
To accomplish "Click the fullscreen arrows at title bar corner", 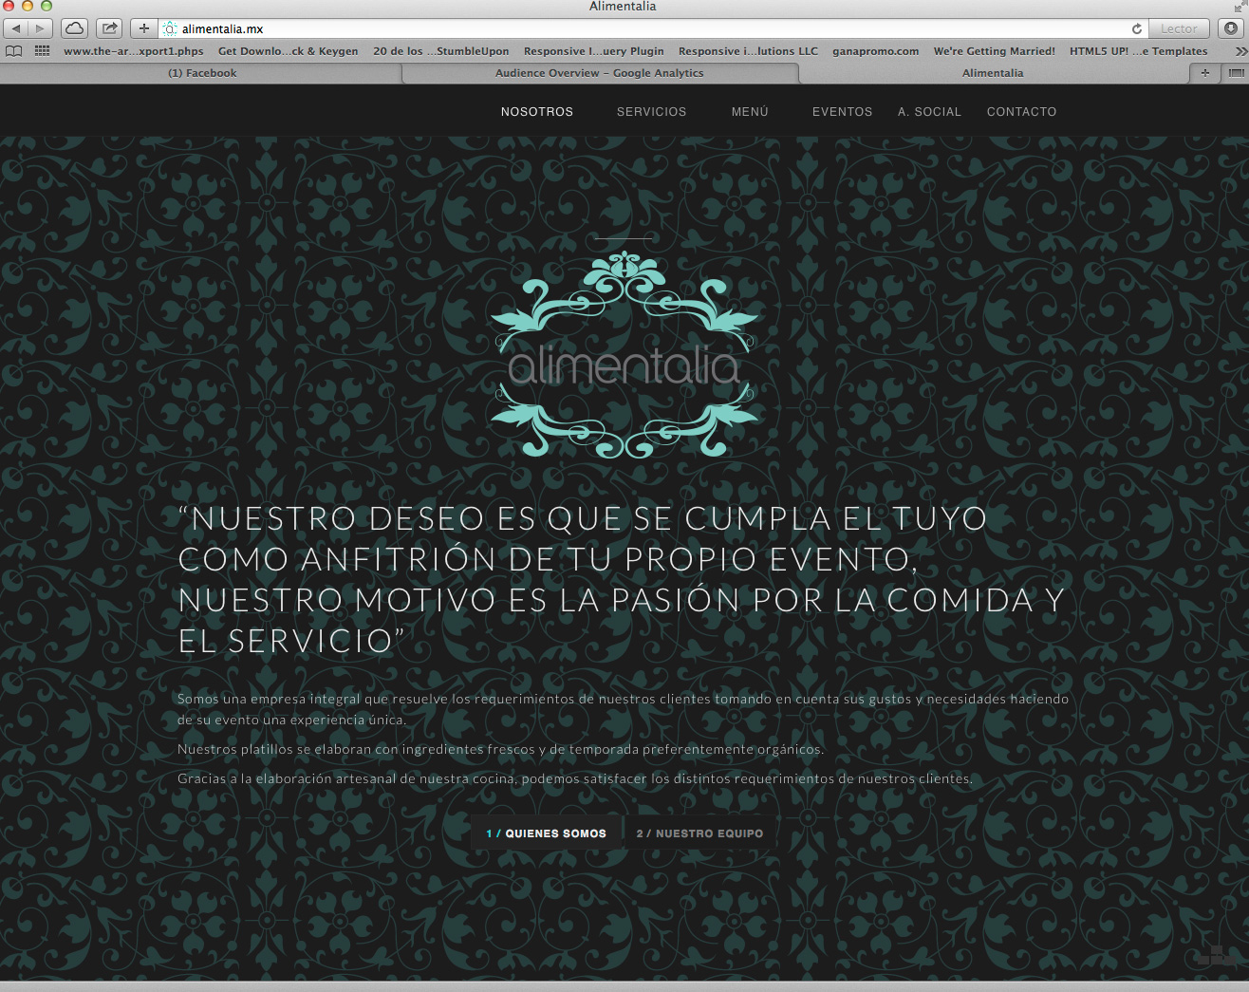I will click(x=1239, y=7).
